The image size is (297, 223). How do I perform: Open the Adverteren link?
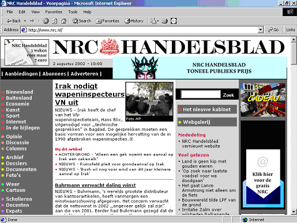coord(84,74)
